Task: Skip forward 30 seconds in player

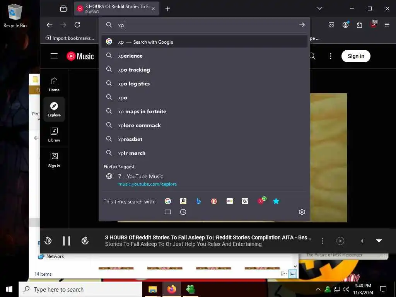Action: click(x=85, y=241)
